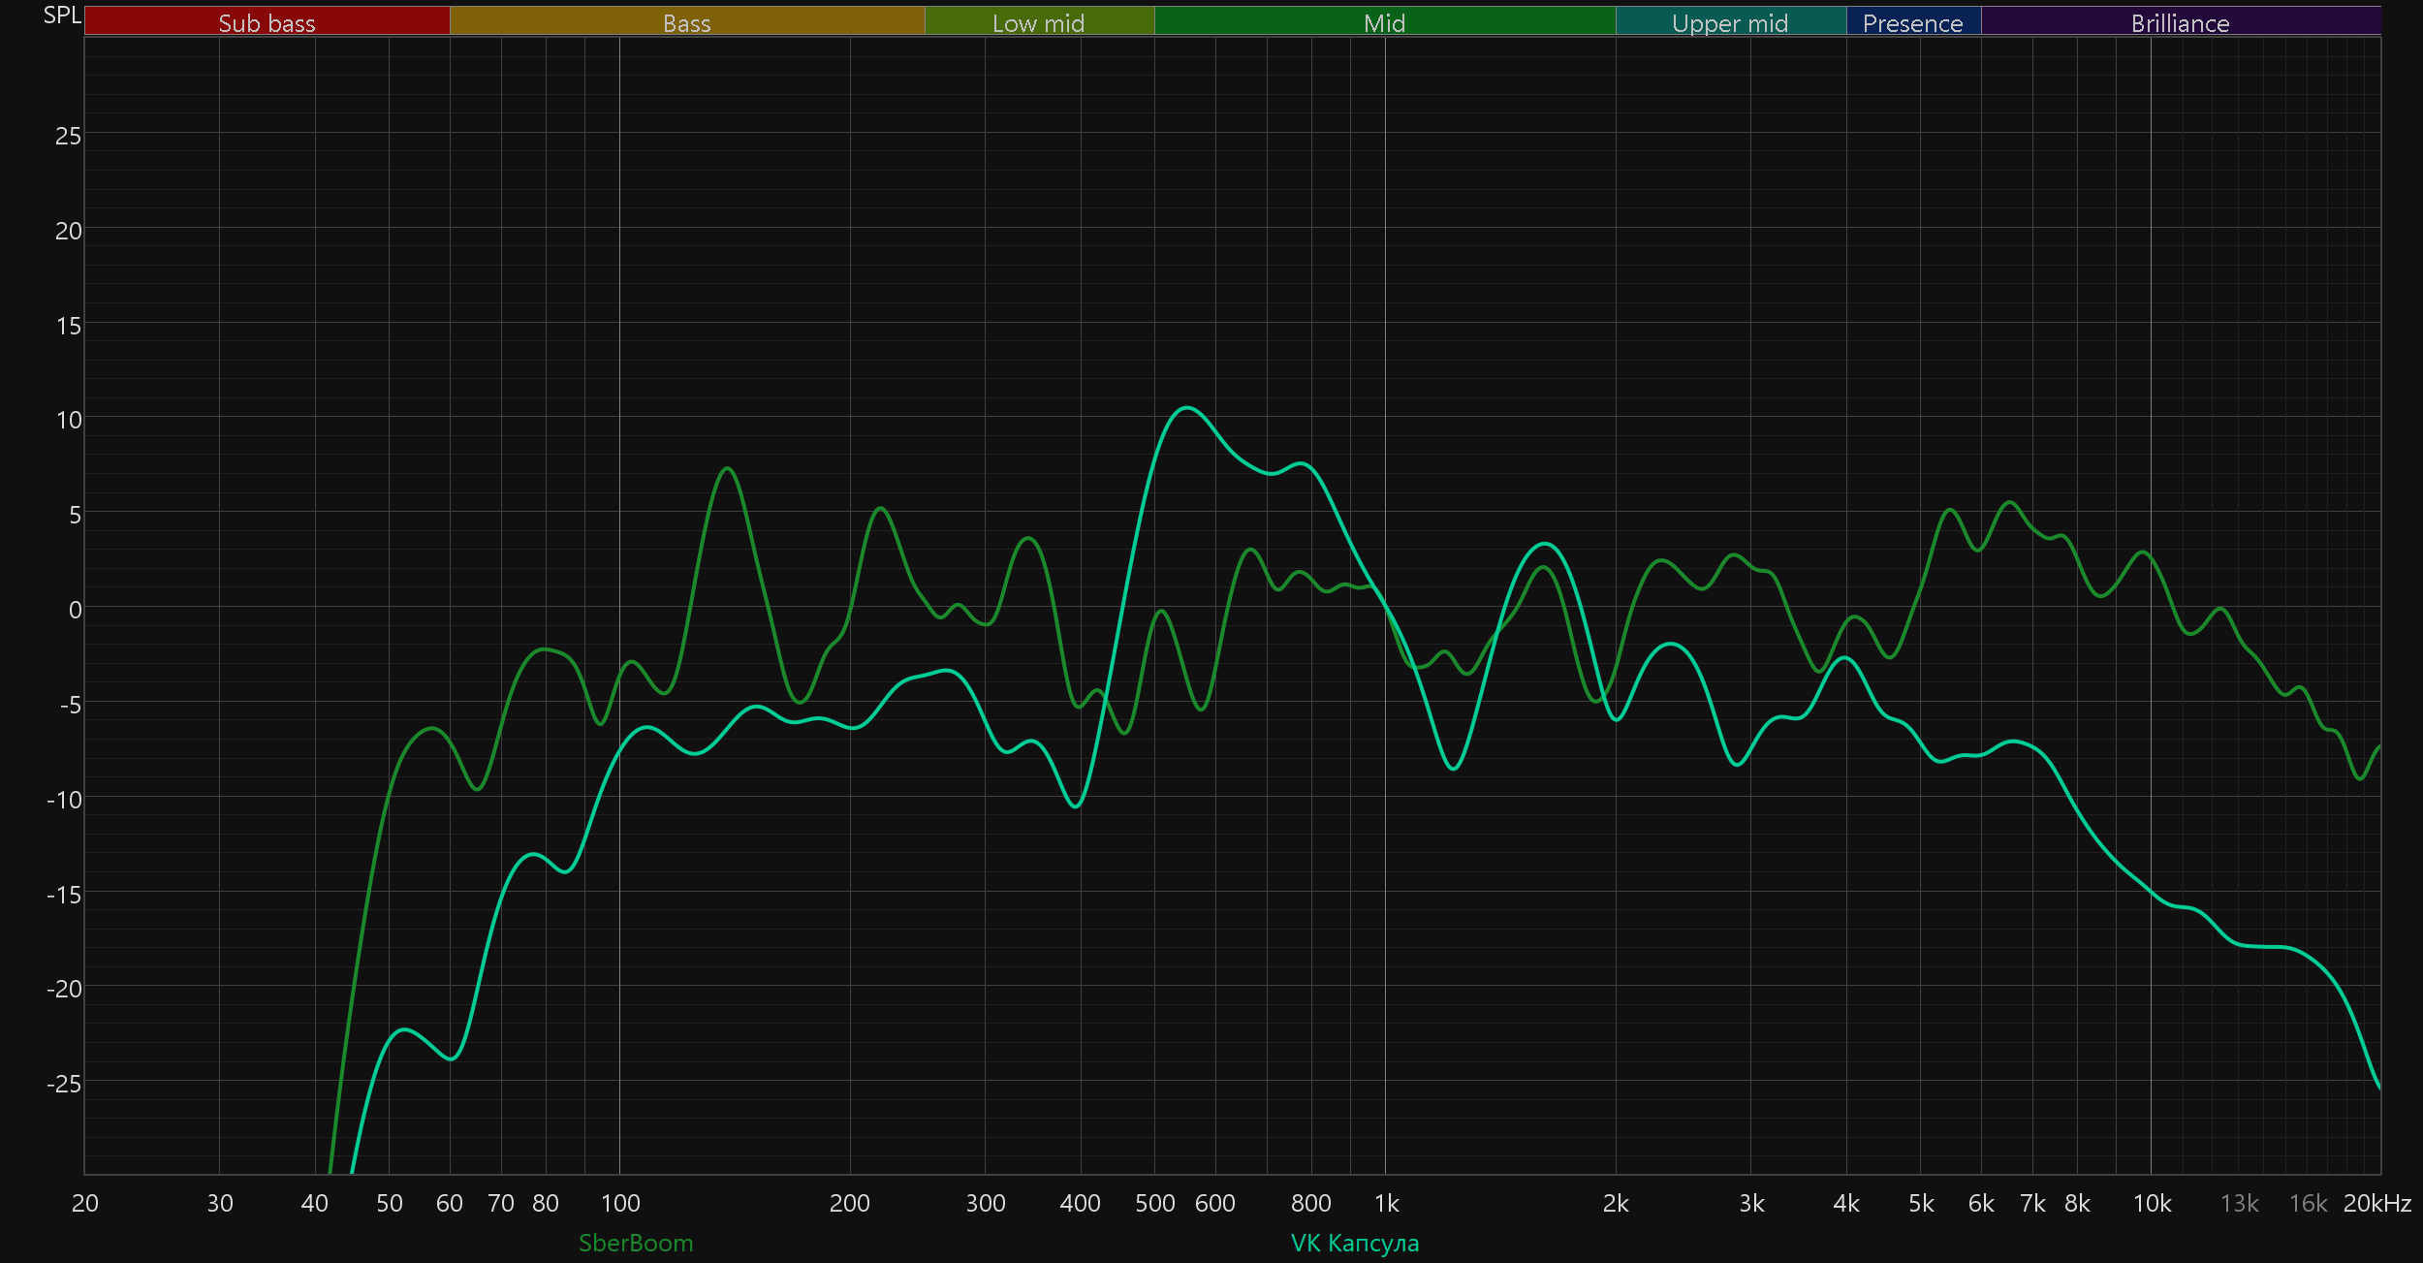Viewport: 2423px width, 1263px height.
Task: Click the SberBoom curve's highest bass peak
Action: pyautogui.click(x=727, y=469)
